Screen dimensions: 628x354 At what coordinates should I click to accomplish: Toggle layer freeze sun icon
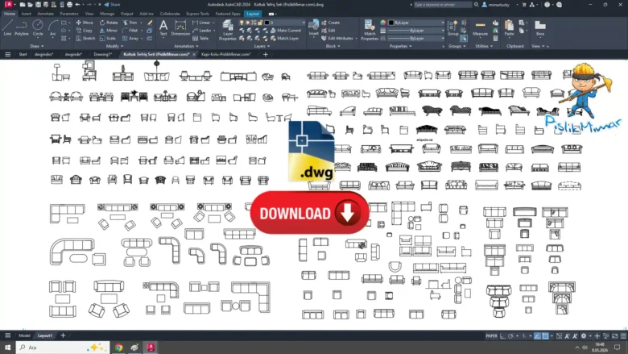[x=247, y=23]
